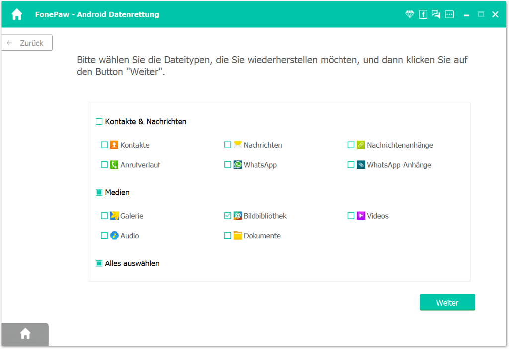Click the Zurück button
The width and height of the screenshot is (509, 349).
pyautogui.click(x=27, y=43)
